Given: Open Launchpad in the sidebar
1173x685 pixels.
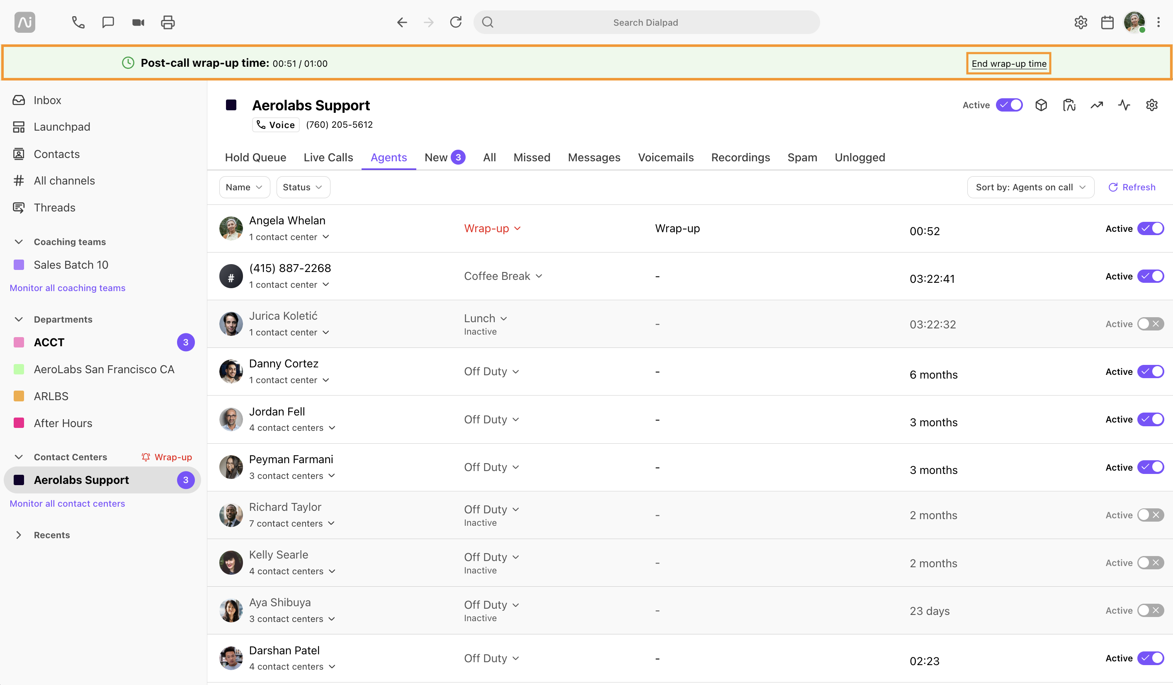Looking at the screenshot, I should pyautogui.click(x=62, y=126).
